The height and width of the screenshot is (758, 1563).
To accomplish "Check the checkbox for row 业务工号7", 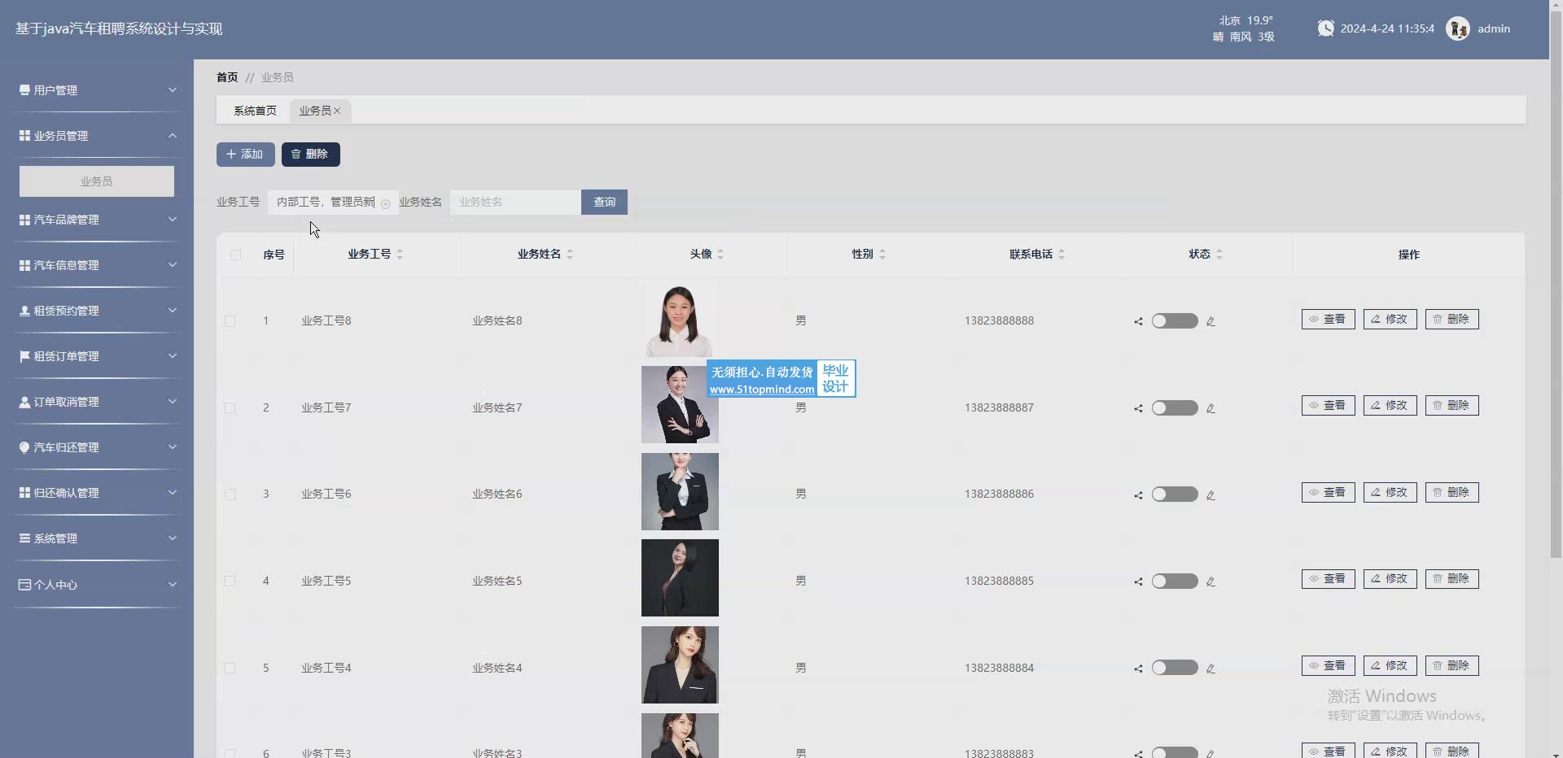I will pos(230,408).
